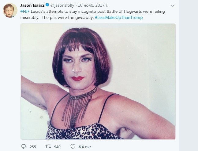The height and width of the screenshot is (151, 198).
Task: Follow the #FBF hashtag
Action: pos(25,11)
